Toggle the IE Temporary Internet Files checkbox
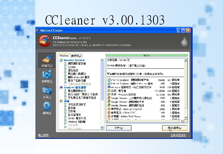Image resolution: width=223 pixels, height=154 pixels. click(x=65, y=64)
